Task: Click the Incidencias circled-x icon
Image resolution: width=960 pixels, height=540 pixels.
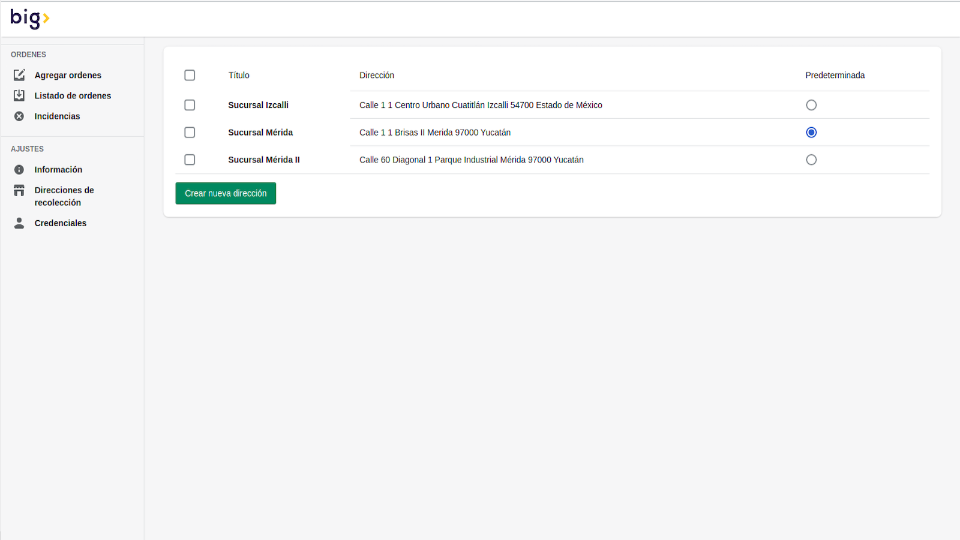Action: pos(19,116)
